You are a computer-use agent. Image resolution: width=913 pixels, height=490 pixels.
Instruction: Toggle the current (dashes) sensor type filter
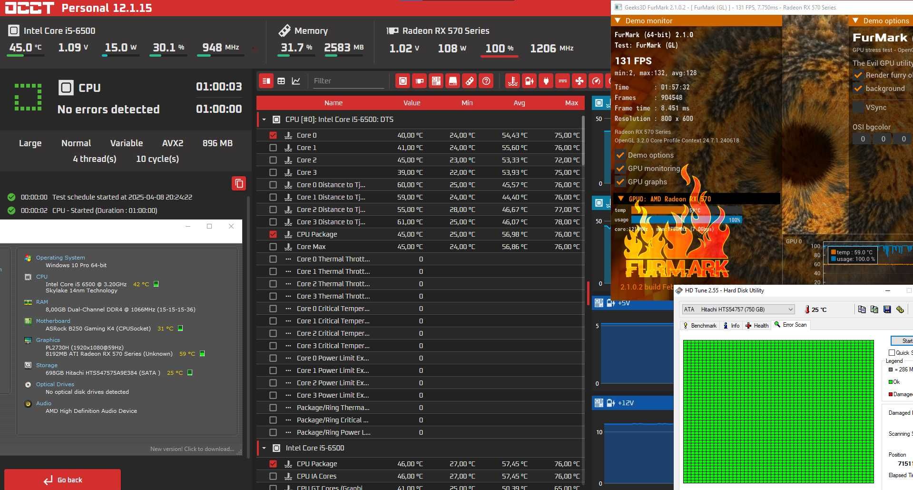pos(563,81)
